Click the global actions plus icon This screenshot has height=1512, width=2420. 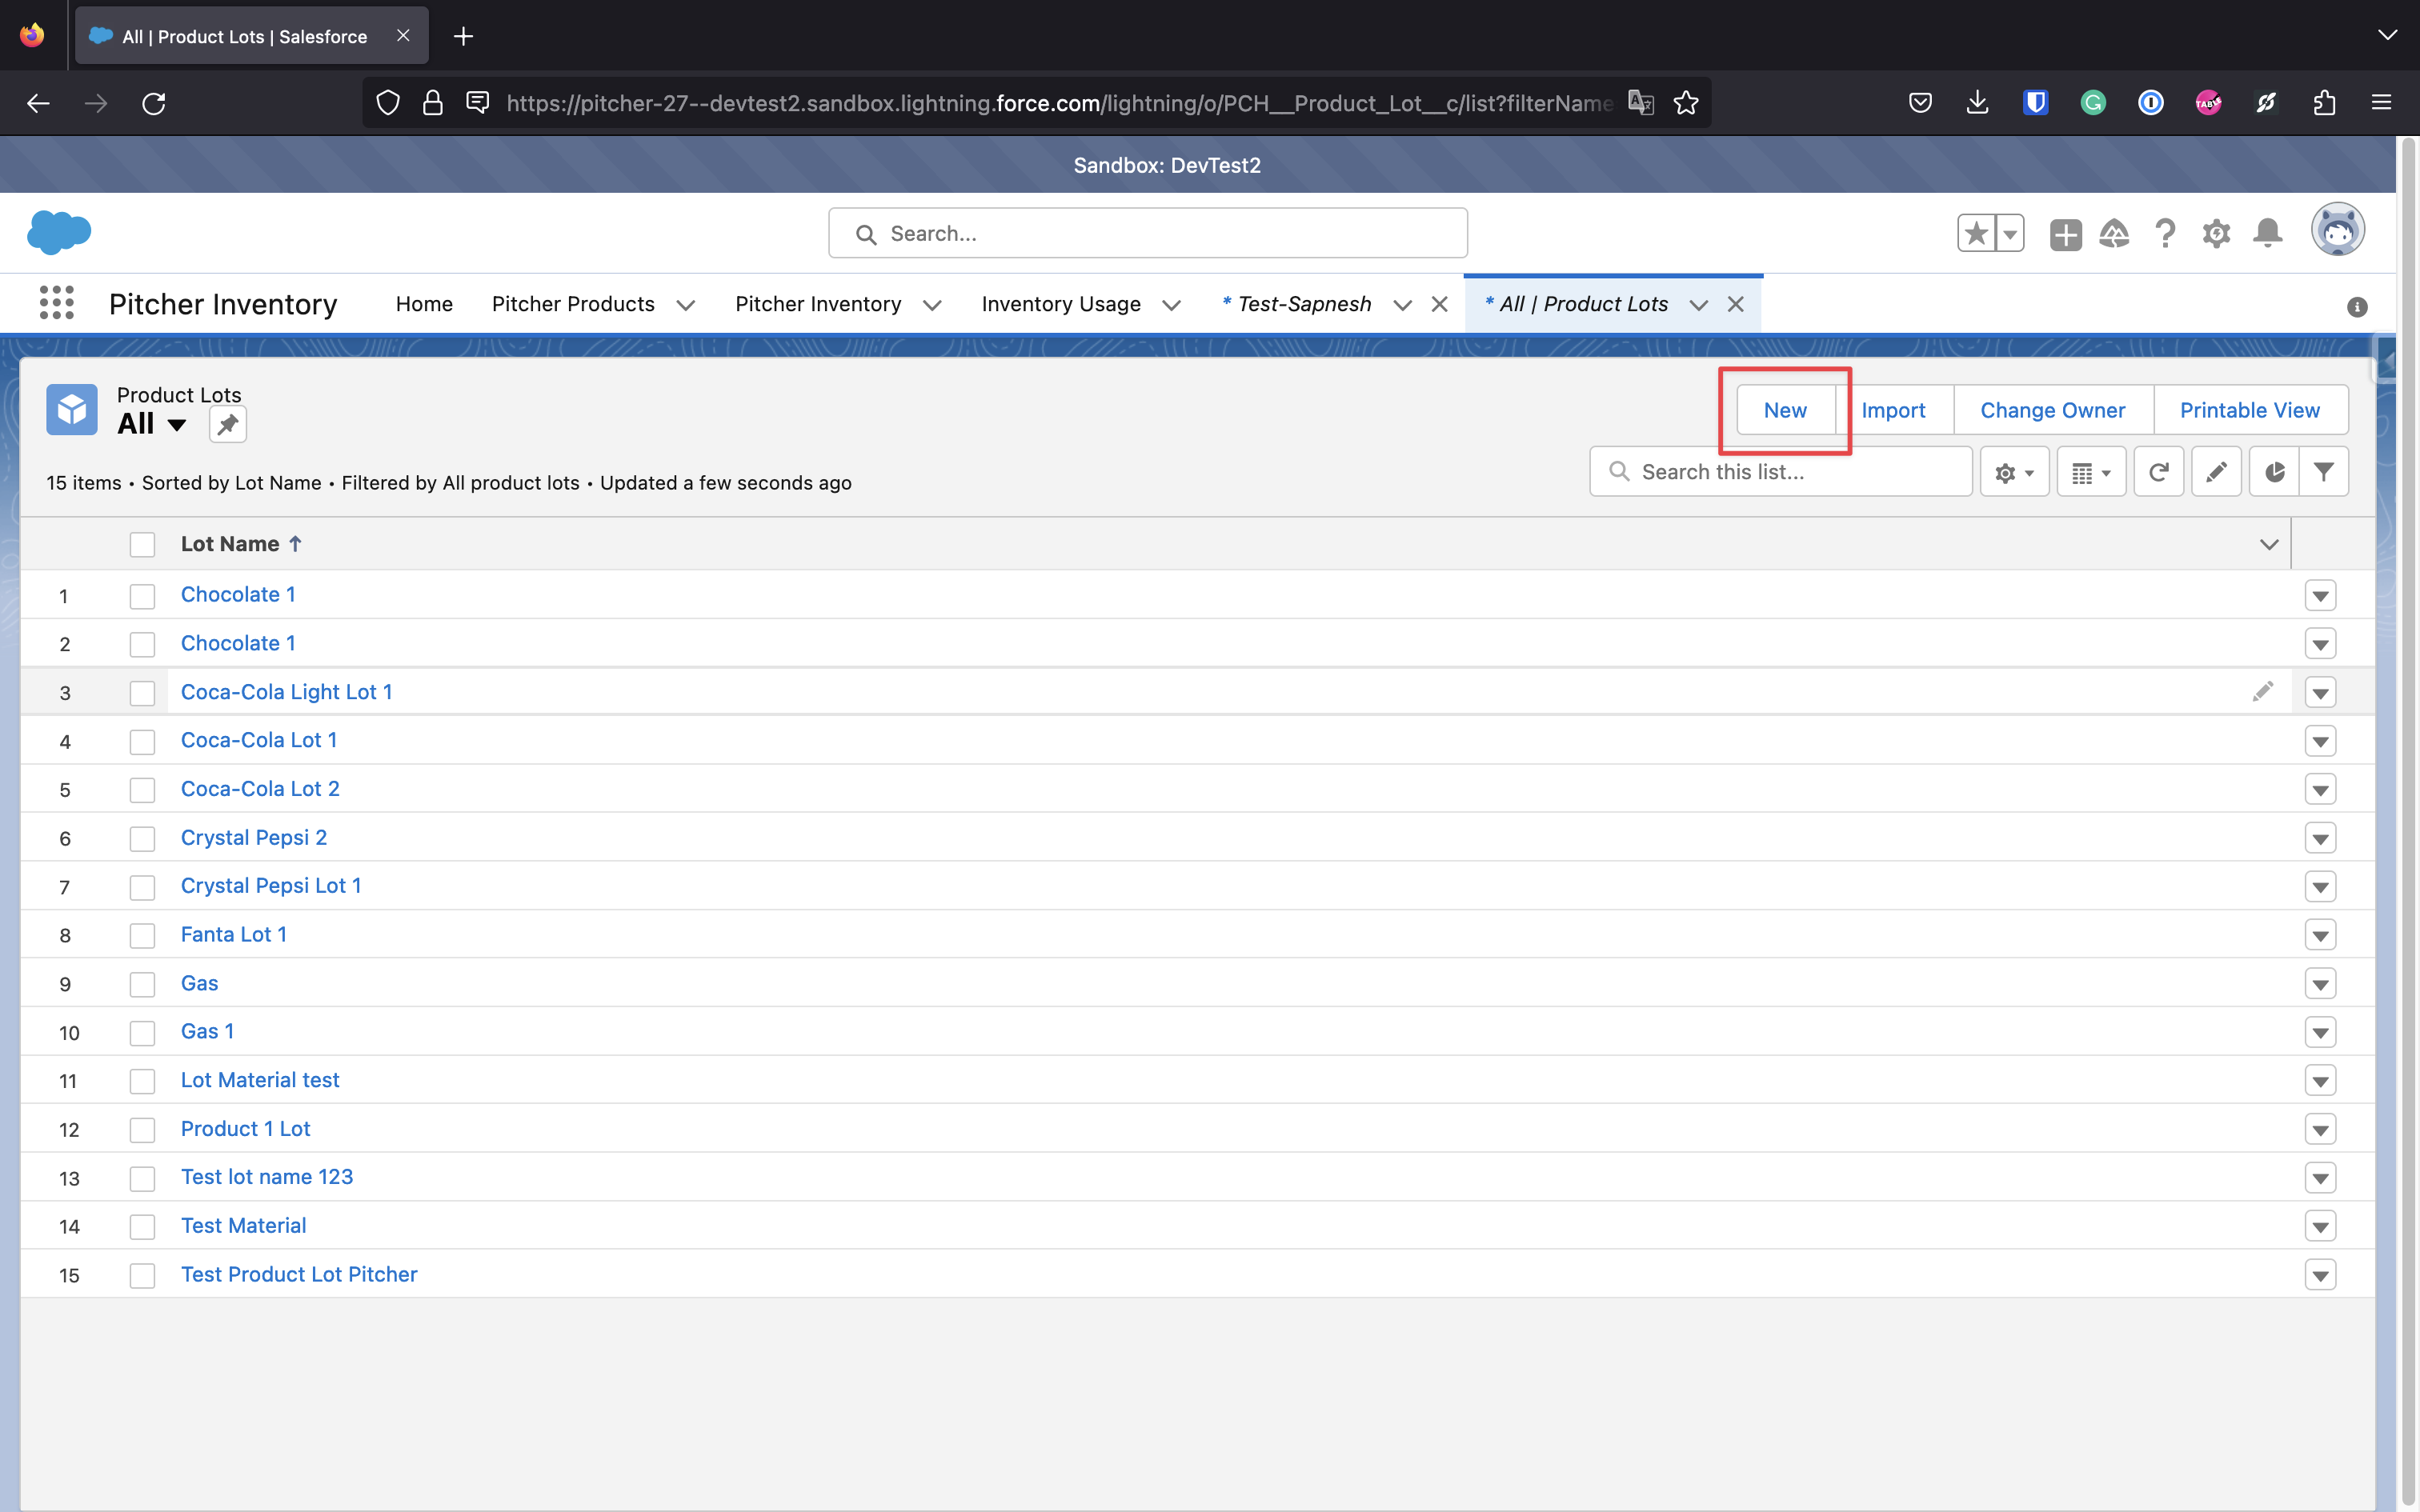tap(2065, 234)
